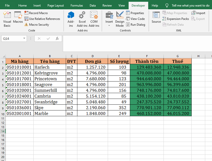Select the green cell containing 129.483.360
Image resolution: width=212 pixels, height=161 pixels.
coord(147,67)
